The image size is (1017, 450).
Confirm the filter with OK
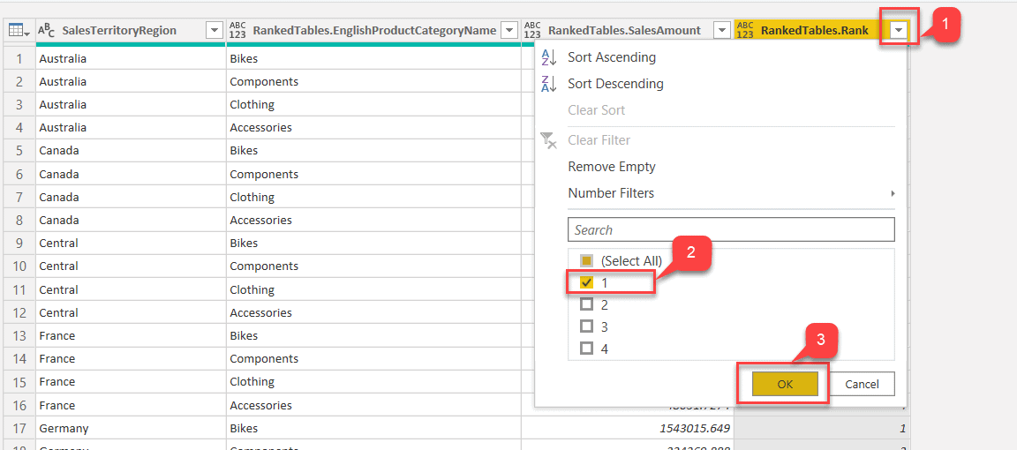pos(785,384)
